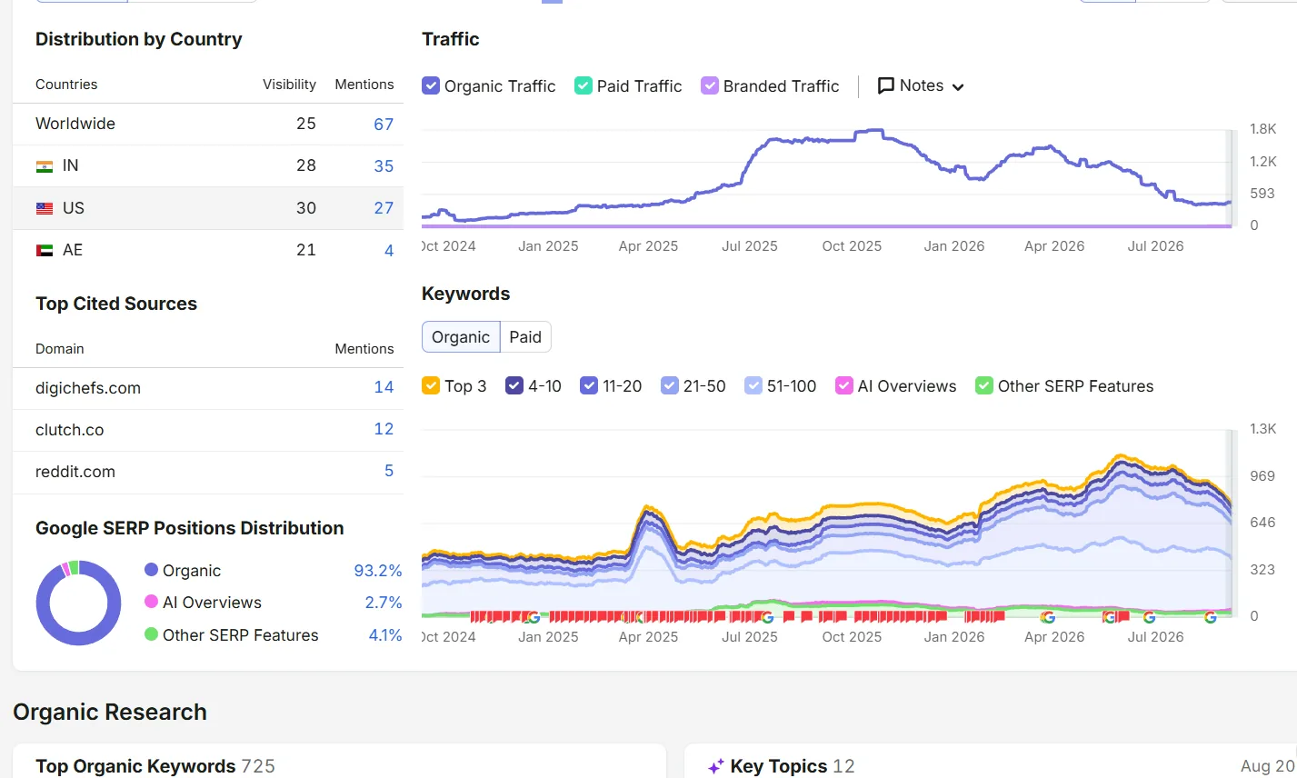Viewport: 1297px width, 778px height.
Task: Click the pink AI Overviews legend dot
Action: 152,602
